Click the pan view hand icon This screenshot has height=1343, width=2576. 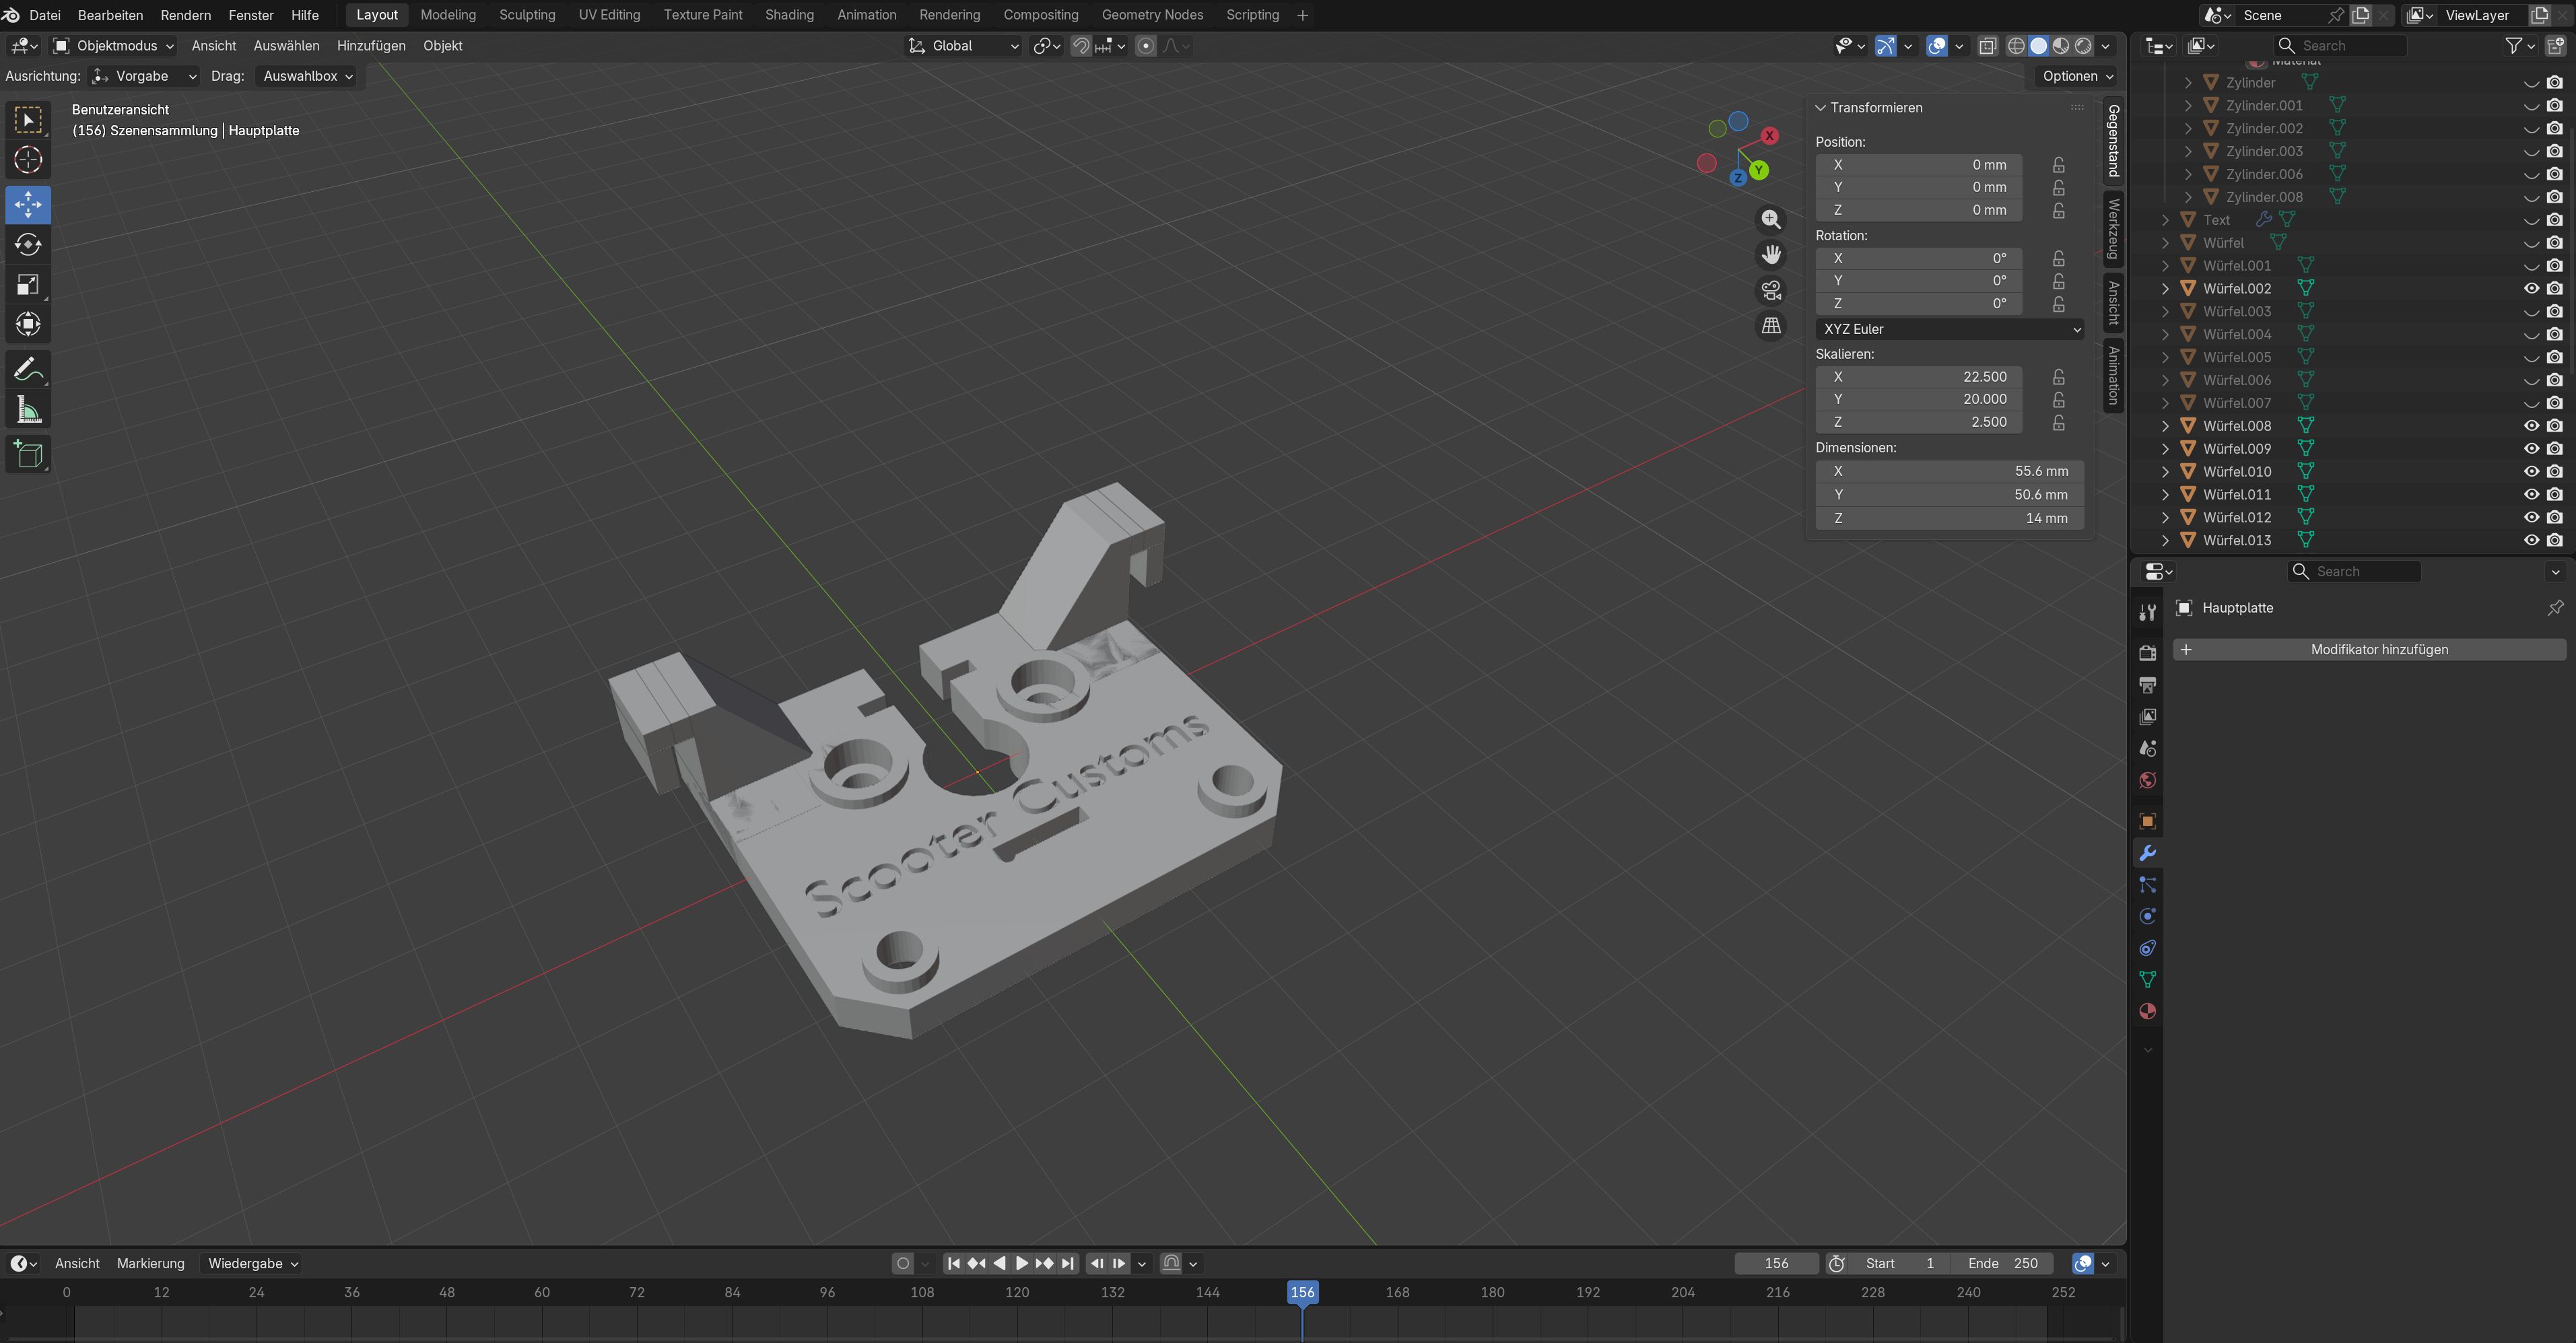pyautogui.click(x=1771, y=255)
